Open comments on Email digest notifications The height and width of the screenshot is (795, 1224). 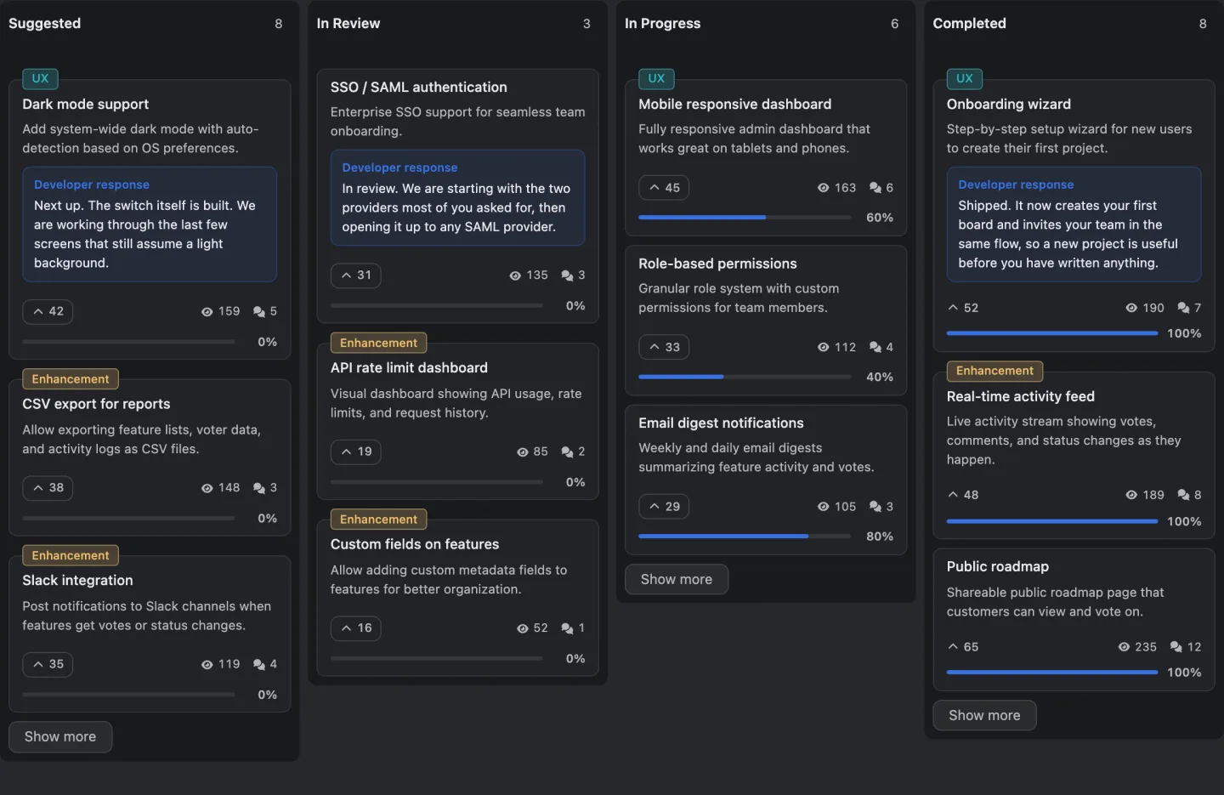coord(875,507)
